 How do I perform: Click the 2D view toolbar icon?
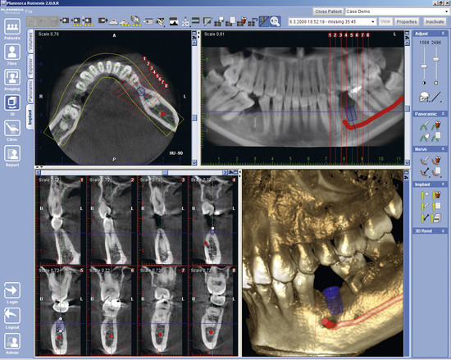click(x=185, y=21)
